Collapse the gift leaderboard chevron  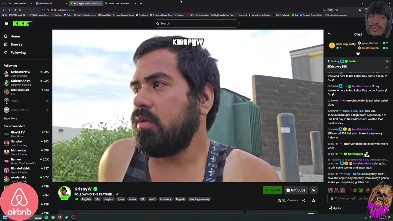[x=358, y=54]
